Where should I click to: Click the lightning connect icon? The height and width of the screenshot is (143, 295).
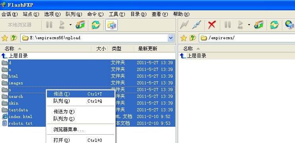click(x=184, y=25)
